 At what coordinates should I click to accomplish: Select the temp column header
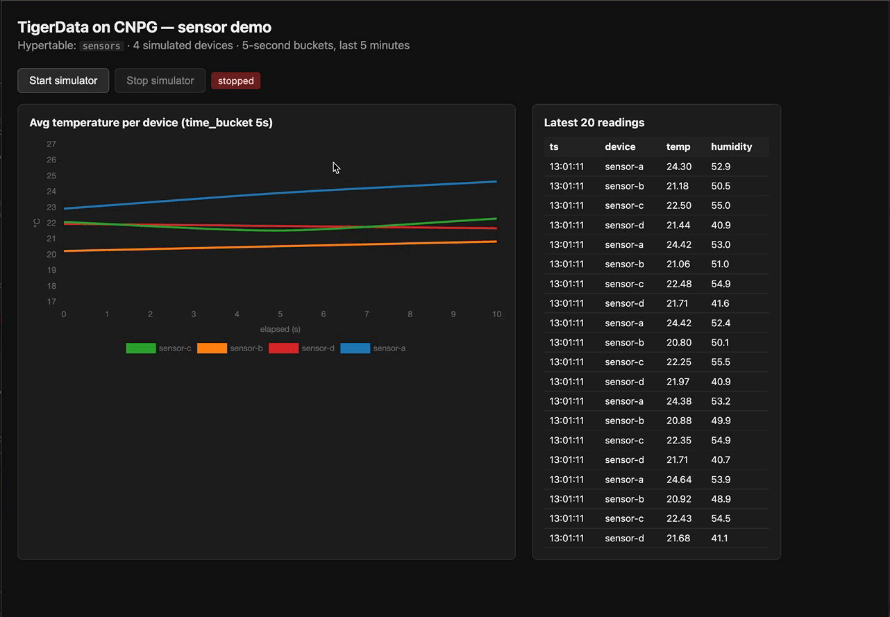pyautogui.click(x=678, y=146)
